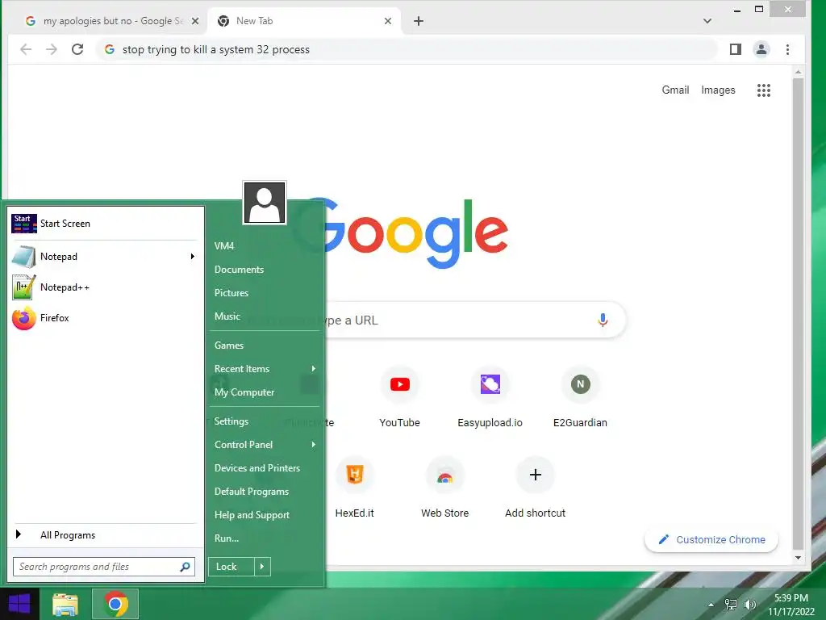Open Chrome three-dot menu

(x=787, y=49)
